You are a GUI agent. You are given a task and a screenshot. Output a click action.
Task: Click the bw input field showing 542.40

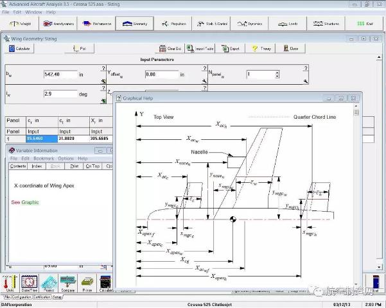60,74
